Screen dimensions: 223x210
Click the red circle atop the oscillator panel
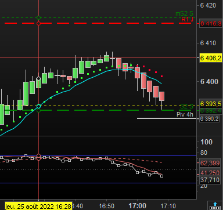(x=38, y=155)
